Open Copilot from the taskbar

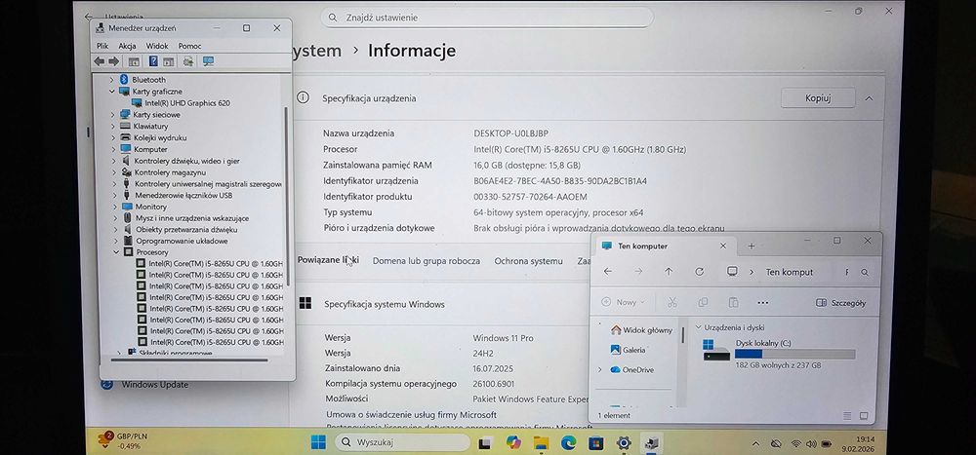(513, 442)
